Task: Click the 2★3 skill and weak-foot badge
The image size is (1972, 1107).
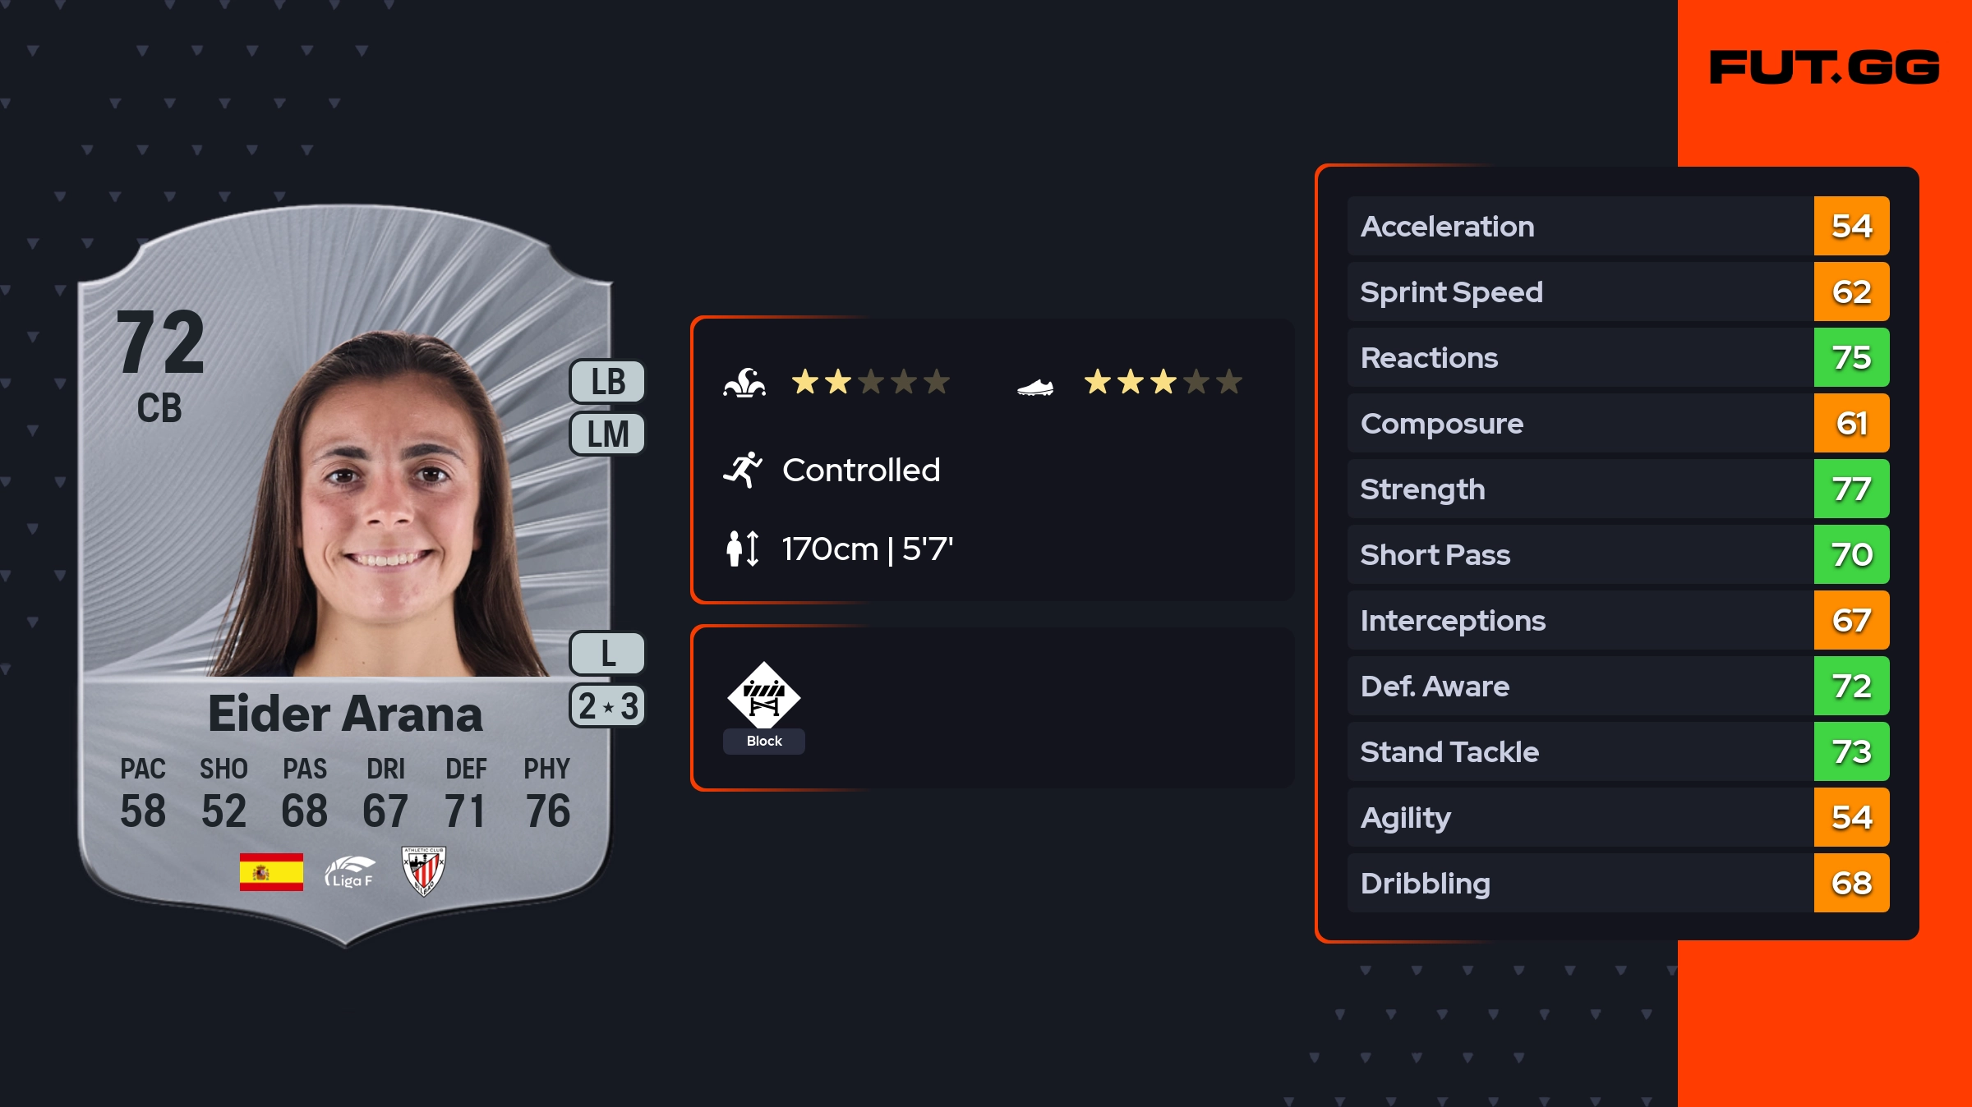Action: [x=607, y=706]
